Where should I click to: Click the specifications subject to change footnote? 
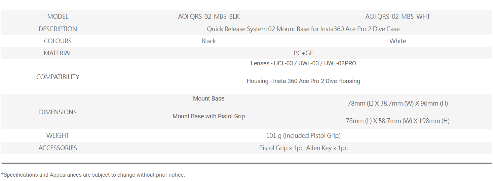point(93,175)
